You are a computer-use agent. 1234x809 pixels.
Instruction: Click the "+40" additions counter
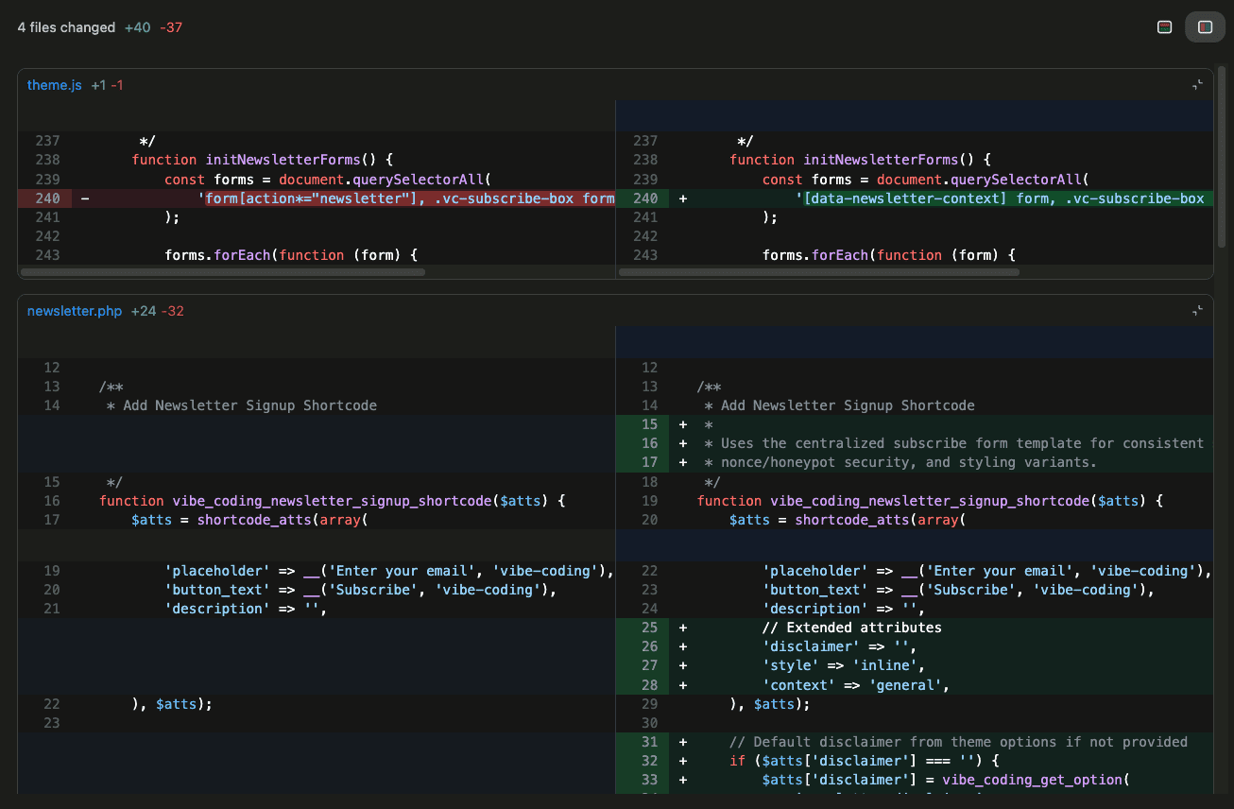[x=135, y=27]
